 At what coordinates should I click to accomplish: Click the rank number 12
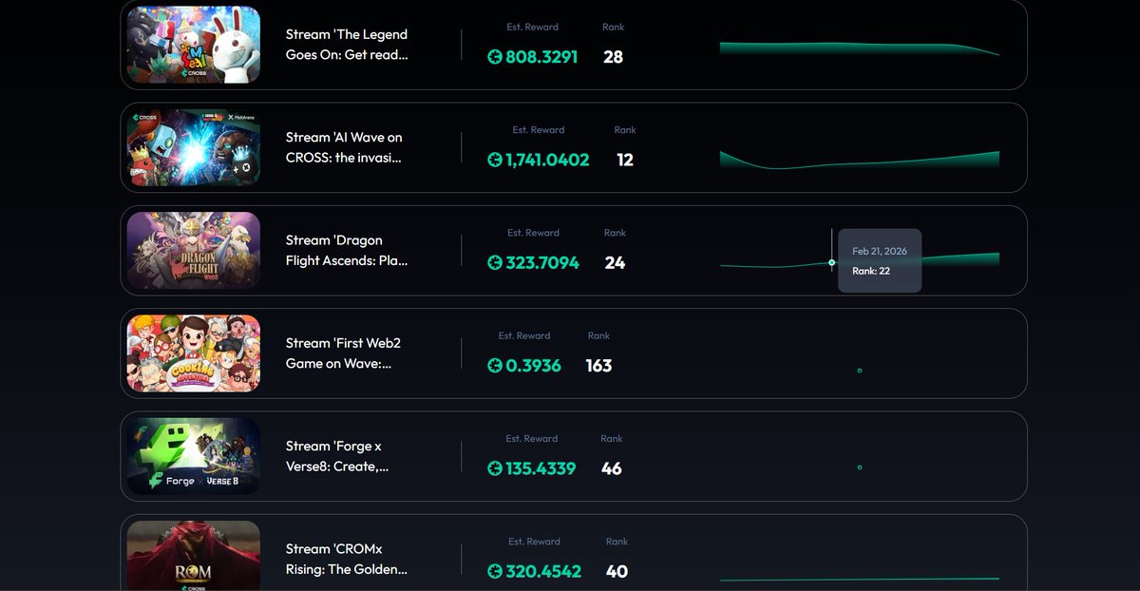click(625, 160)
